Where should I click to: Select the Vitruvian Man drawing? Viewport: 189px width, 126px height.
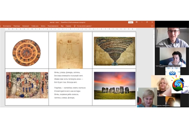coord(70,50)
